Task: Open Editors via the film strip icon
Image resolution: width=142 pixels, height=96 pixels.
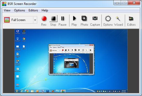Action: [131, 21]
